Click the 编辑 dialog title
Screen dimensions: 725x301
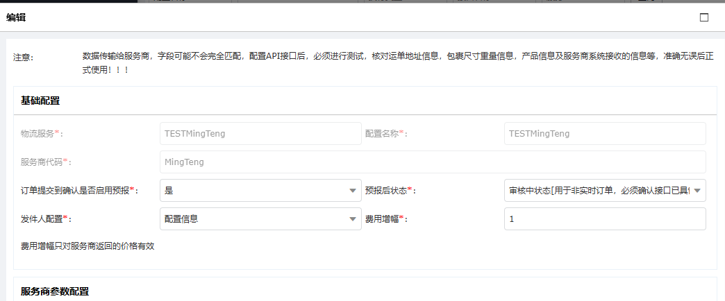tap(16, 18)
